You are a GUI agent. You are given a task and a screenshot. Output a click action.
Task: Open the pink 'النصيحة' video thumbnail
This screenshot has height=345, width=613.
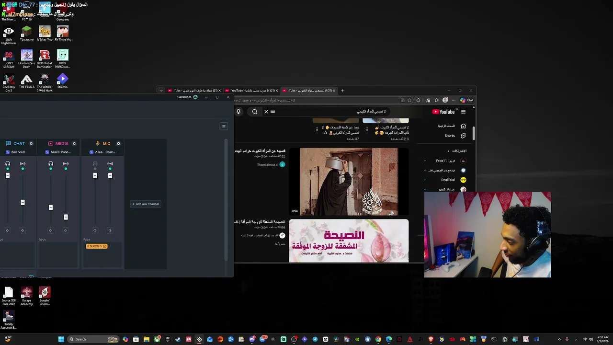[349, 241]
